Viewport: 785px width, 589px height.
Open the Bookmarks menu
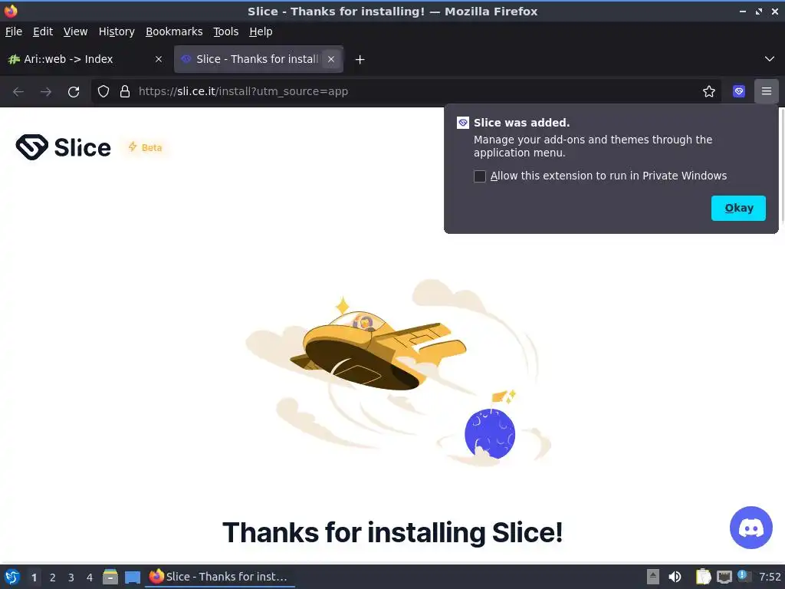click(174, 31)
